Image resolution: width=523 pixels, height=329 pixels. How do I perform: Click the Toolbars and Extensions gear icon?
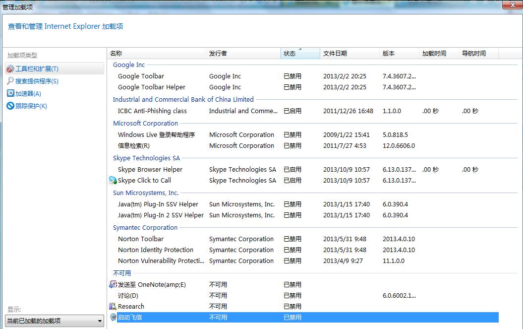tap(10, 69)
